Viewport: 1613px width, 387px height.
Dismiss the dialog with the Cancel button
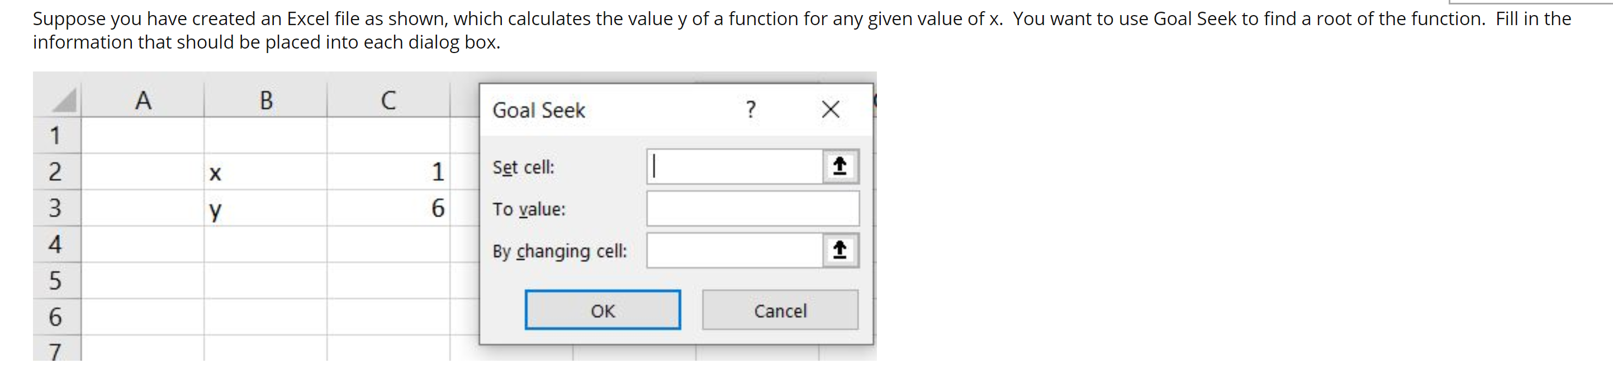pos(780,310)
